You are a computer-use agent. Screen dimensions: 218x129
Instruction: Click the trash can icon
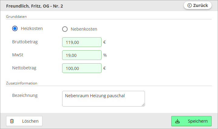(12, 121)
